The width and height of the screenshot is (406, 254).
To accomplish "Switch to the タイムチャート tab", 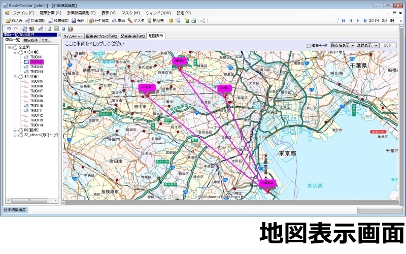I will point(74,36).
